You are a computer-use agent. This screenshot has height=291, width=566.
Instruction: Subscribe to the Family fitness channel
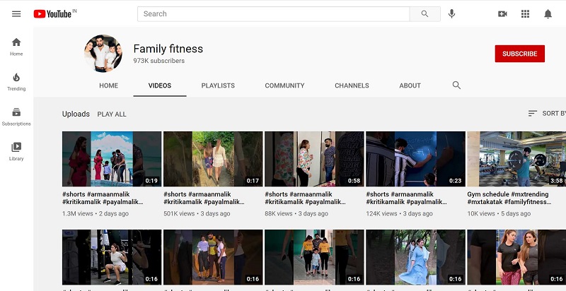pos(520,54)
